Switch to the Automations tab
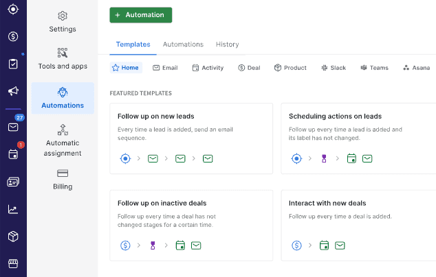Image resolution: width=436 pixels, height=277 pixels. 183,45
